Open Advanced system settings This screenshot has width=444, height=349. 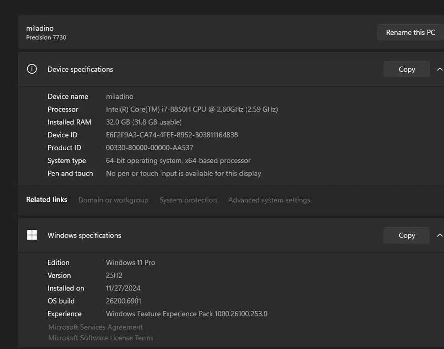[269, 200]
